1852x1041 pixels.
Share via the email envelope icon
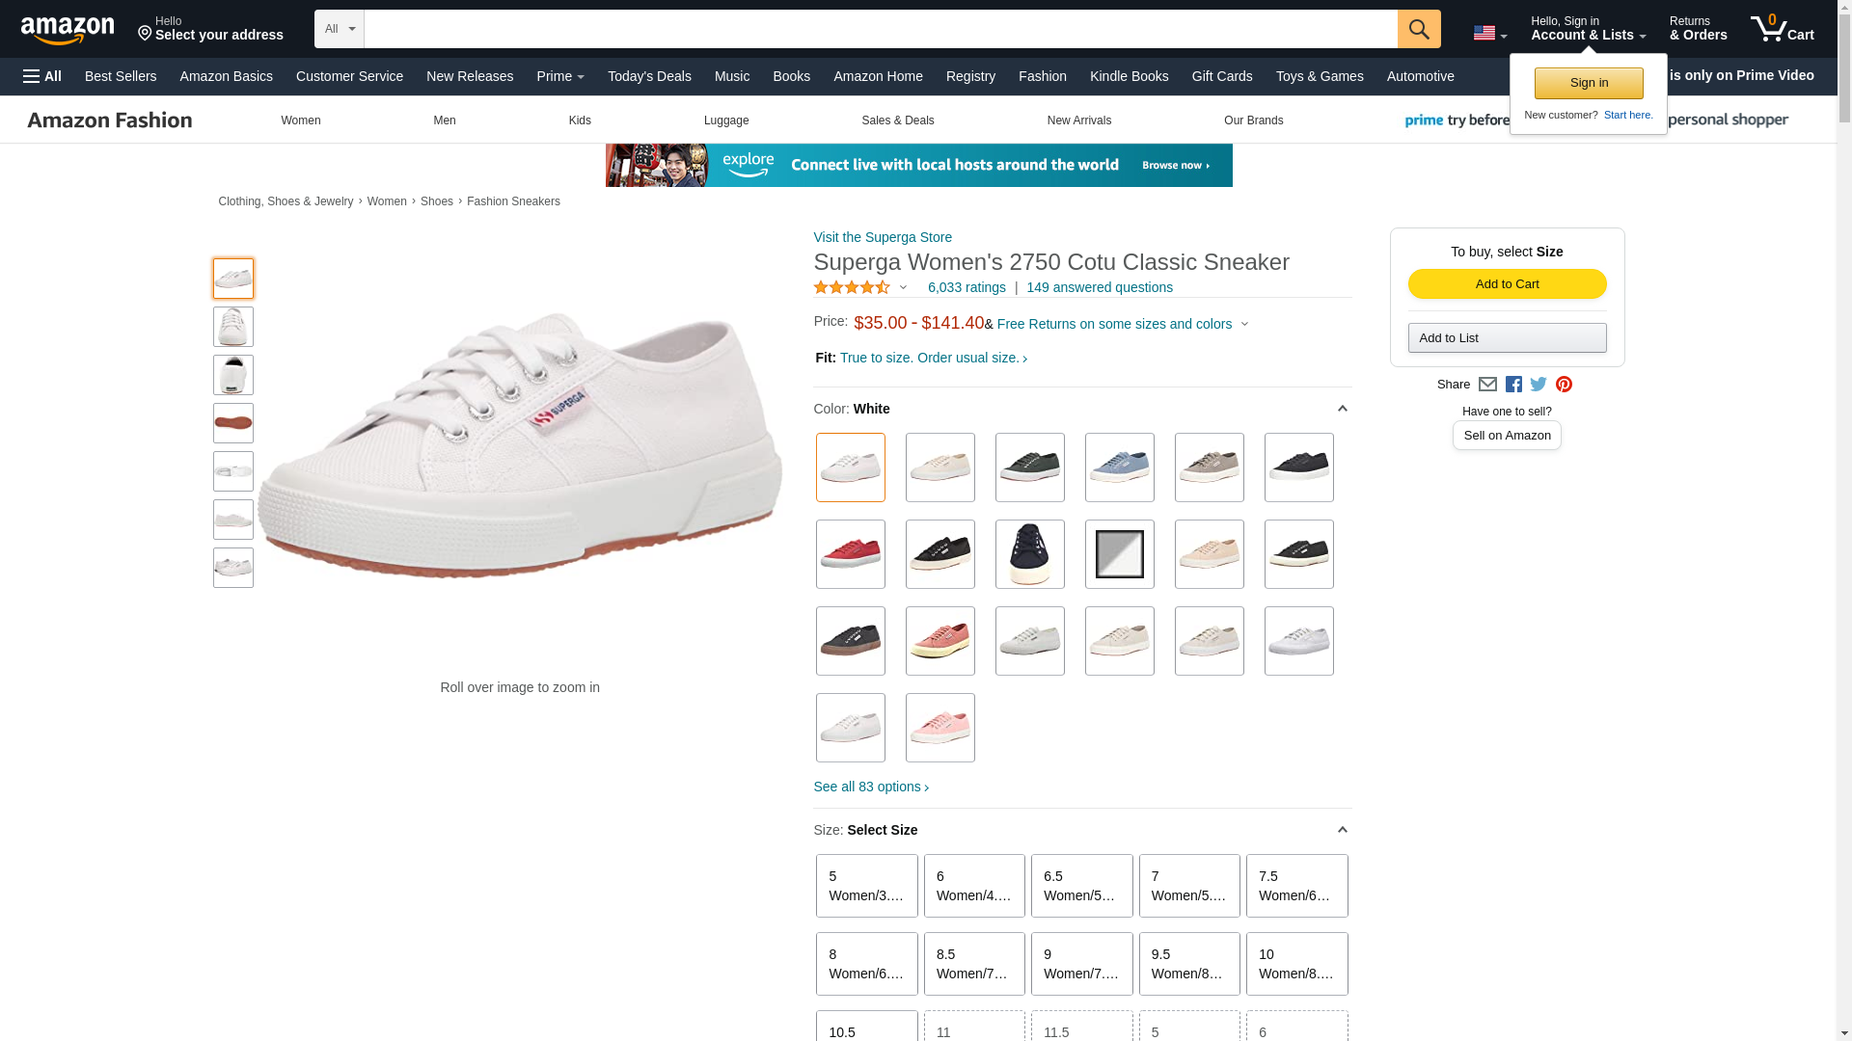(1487, 385)
